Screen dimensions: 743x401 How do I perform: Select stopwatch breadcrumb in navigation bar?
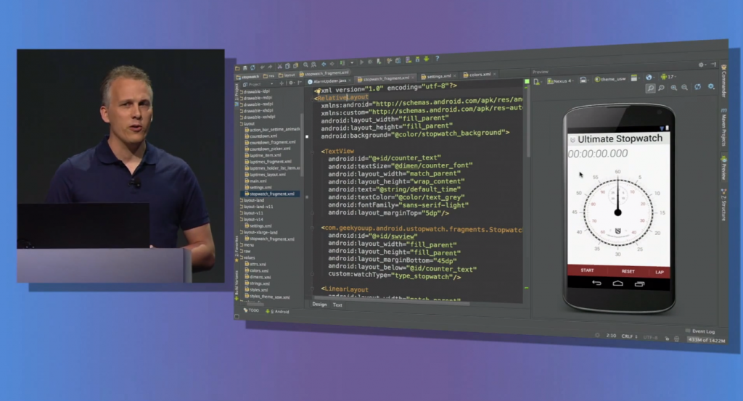[x=248, y=77]
